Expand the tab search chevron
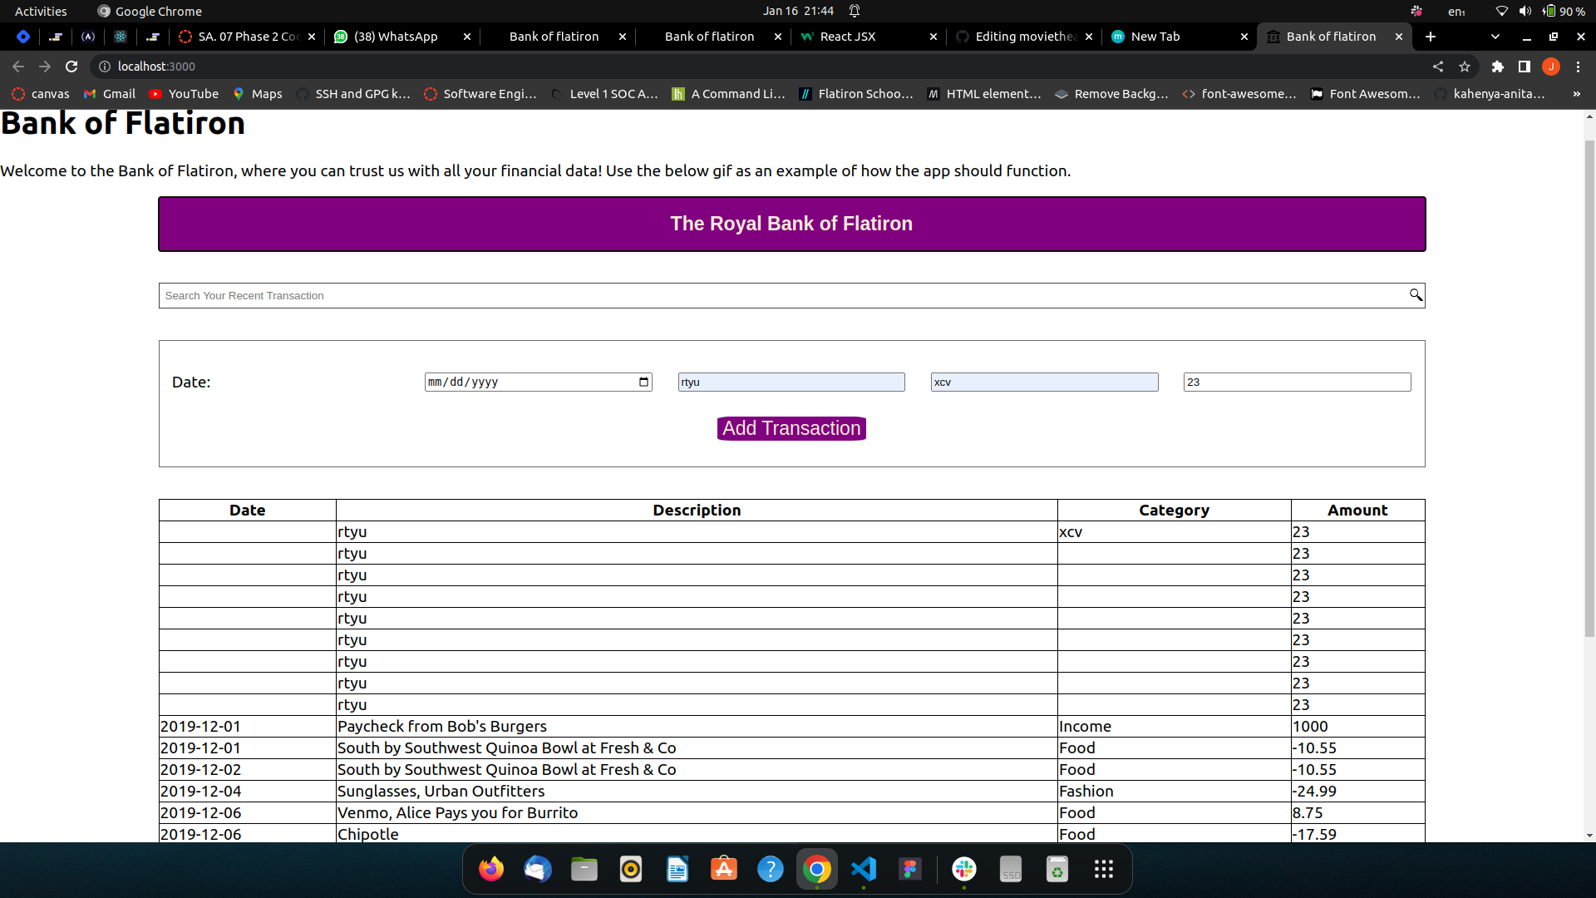This screenshot has width=1596, height=898. click(1495, 37)
